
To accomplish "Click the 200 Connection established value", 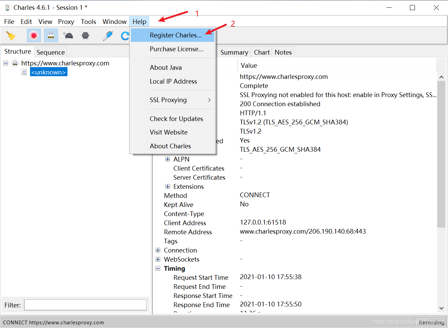I will tap(280, 104).
